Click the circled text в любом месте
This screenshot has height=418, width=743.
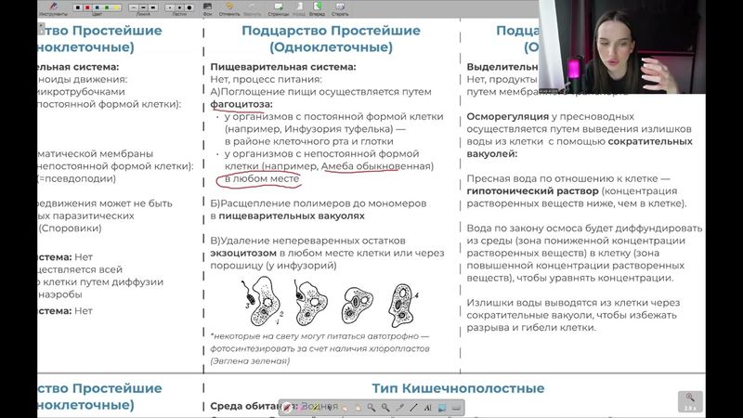click(x=262, y=178)
